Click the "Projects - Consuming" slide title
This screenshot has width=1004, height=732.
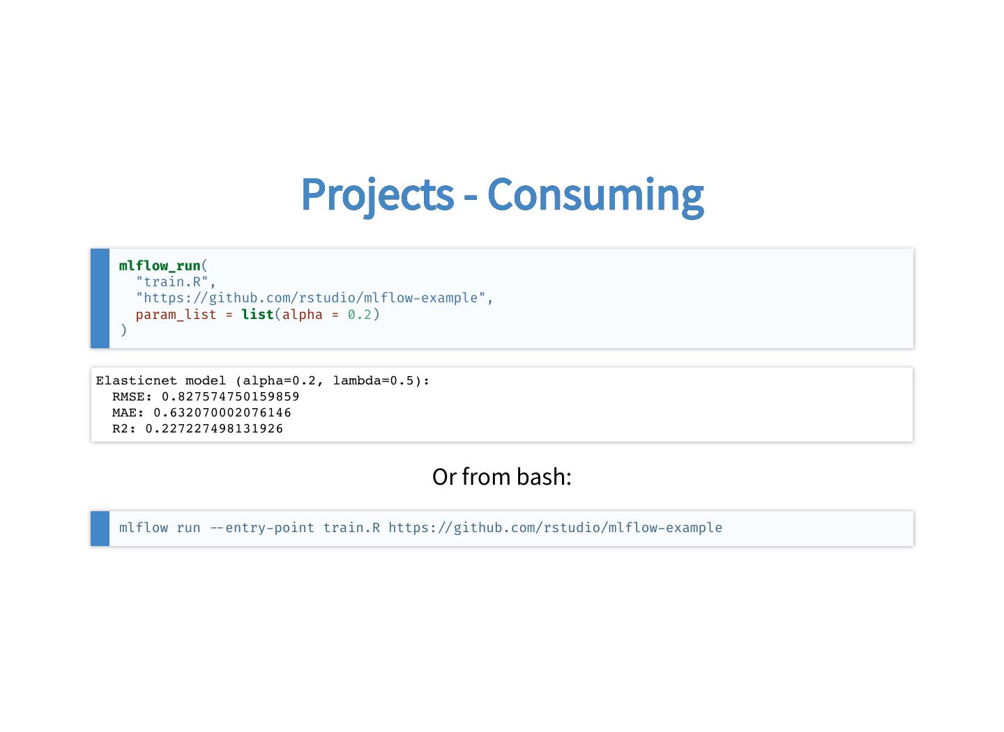pyautogui.click(x=502, y=194)
